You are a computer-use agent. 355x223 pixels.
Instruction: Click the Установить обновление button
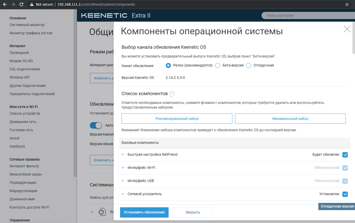tap(144, 212)
